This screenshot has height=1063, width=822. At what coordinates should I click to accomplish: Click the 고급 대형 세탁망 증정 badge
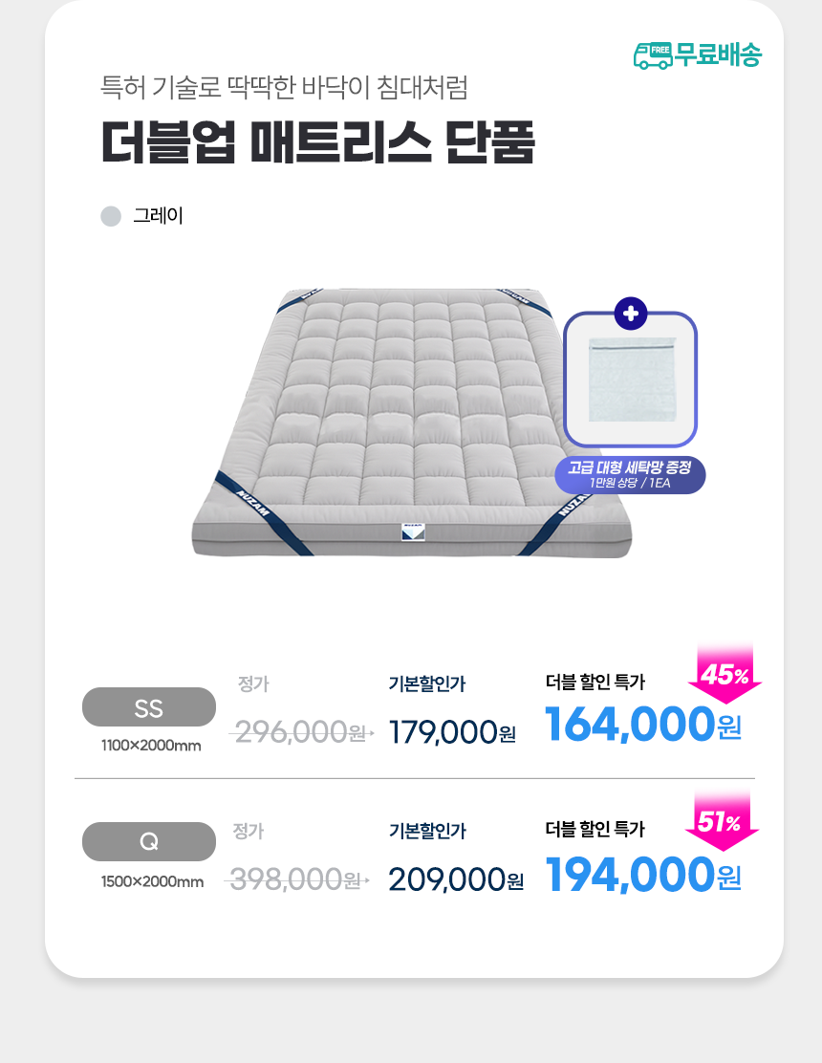point(631,474)
